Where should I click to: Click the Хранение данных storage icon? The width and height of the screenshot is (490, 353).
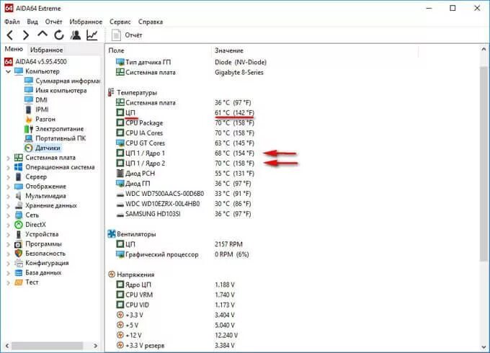point(19,205)
